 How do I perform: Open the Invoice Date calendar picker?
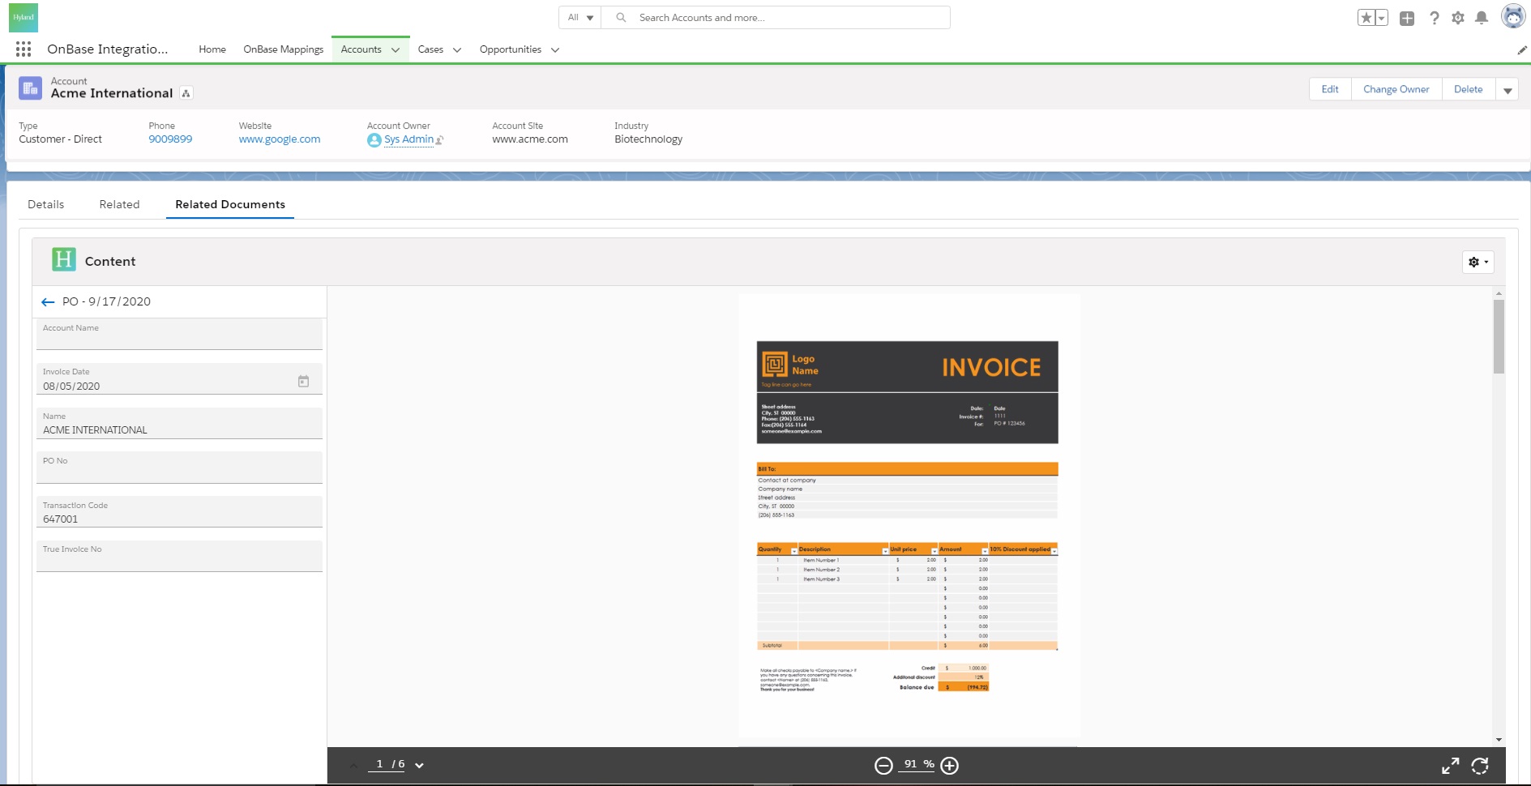tap(303, 381)
